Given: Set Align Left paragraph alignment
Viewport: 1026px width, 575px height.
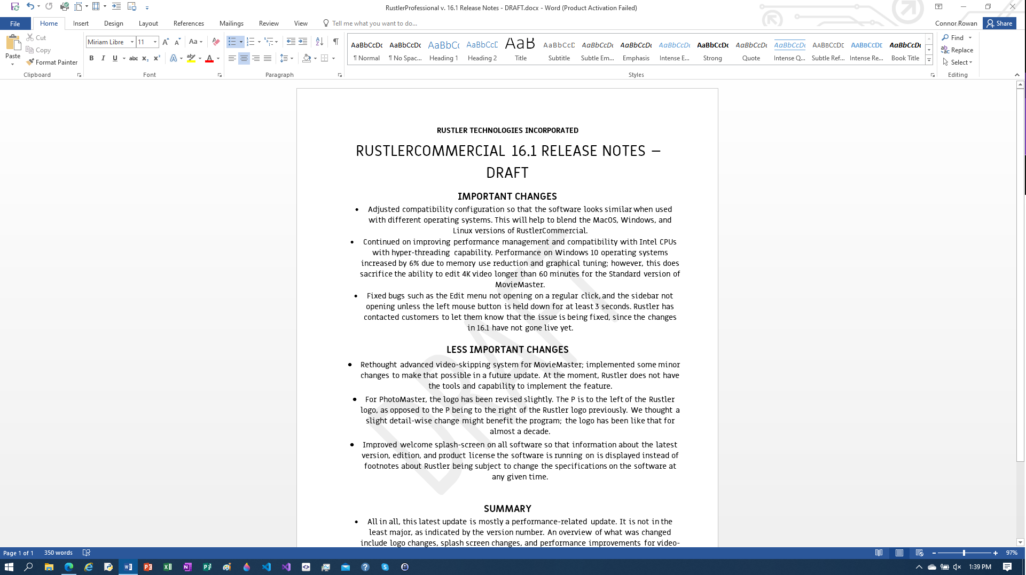Looking at the screenshot, I should [232, 58].
